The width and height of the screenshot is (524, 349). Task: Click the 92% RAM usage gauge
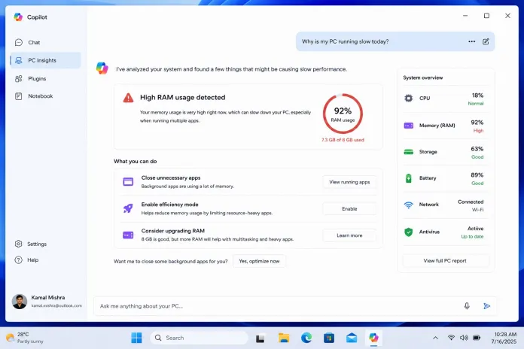click(x=343, y=114)
